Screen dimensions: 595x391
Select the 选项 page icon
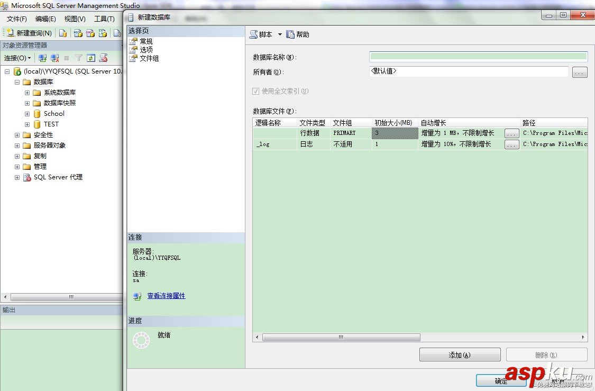click(x=133, y=50)
